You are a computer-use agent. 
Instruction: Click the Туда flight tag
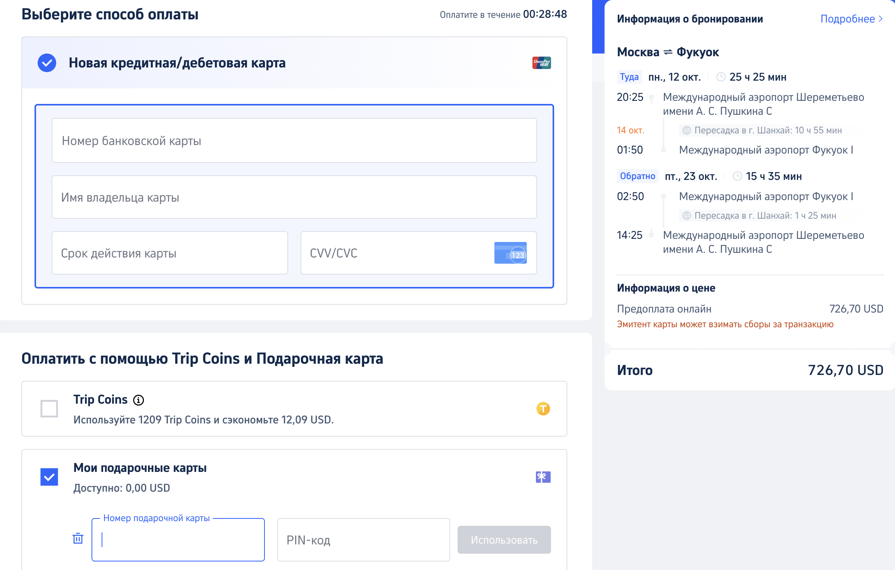[x=629, y=77]
